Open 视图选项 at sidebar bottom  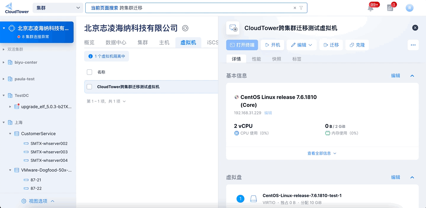[38, 201]
